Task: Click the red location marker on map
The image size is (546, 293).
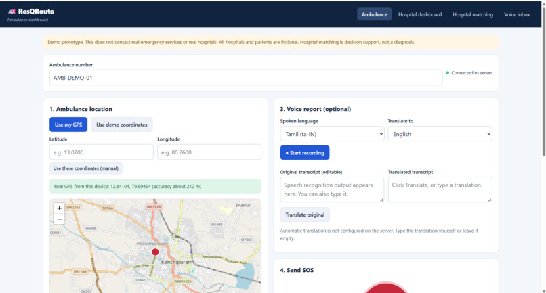Action: 155,252
